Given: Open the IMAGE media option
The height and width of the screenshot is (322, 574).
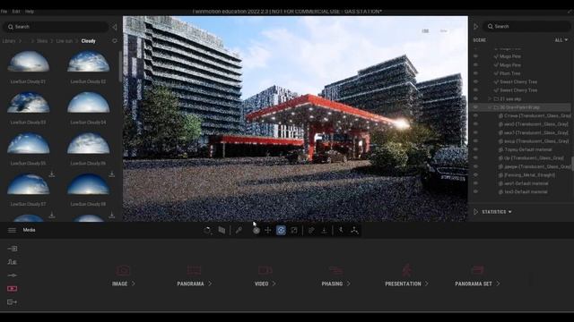Looking at the screenshot, I should 124,276.
